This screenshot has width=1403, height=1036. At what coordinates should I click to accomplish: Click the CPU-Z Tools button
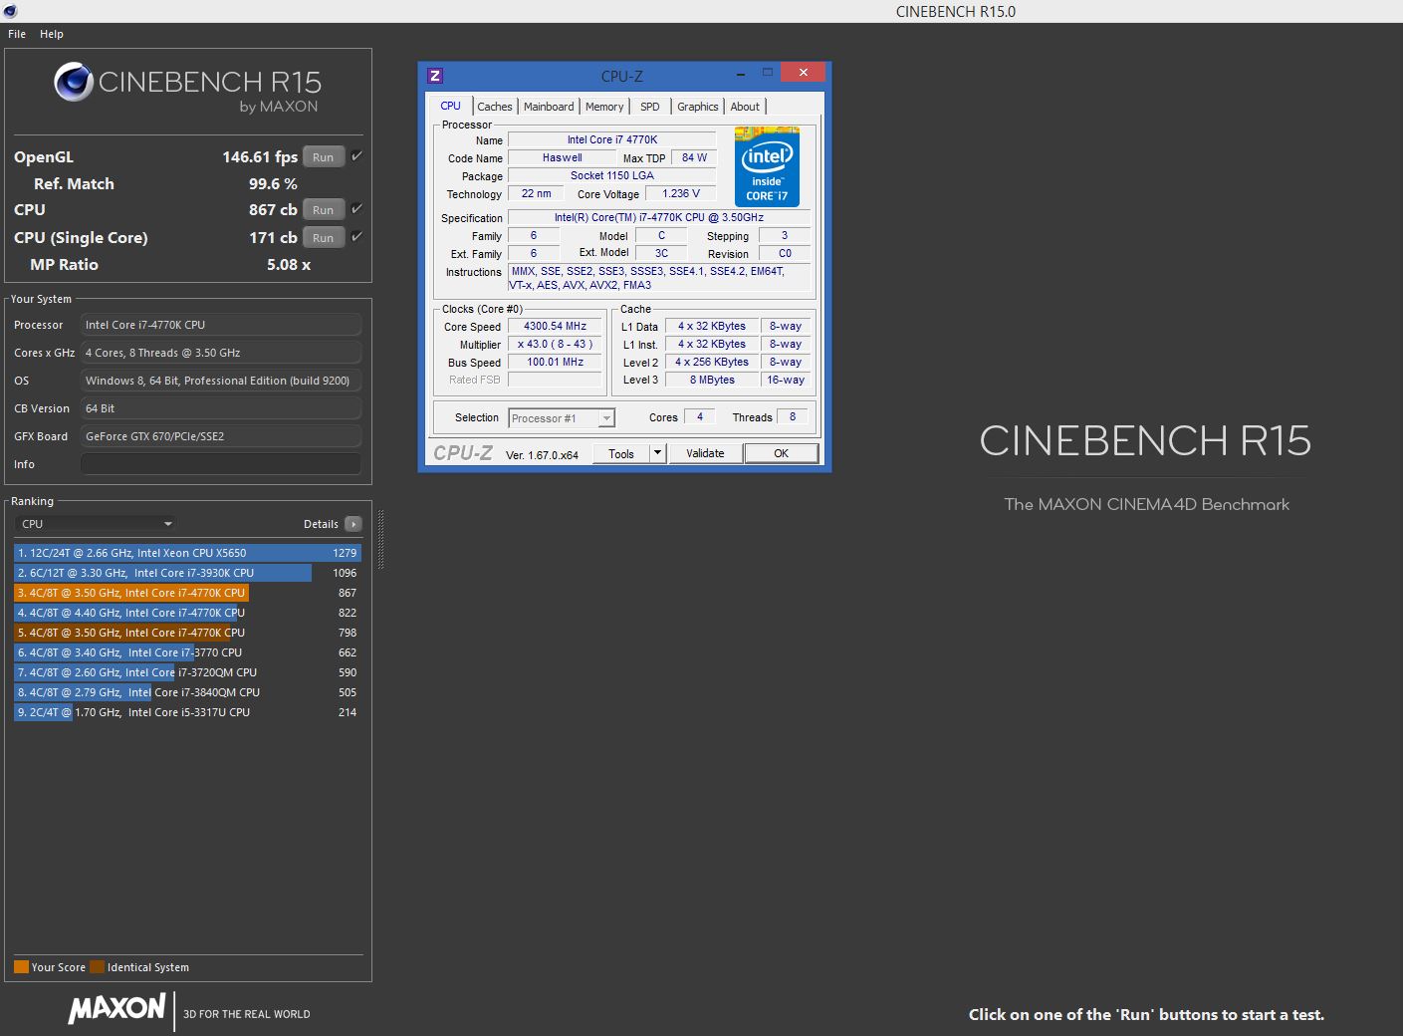(621, 453)
